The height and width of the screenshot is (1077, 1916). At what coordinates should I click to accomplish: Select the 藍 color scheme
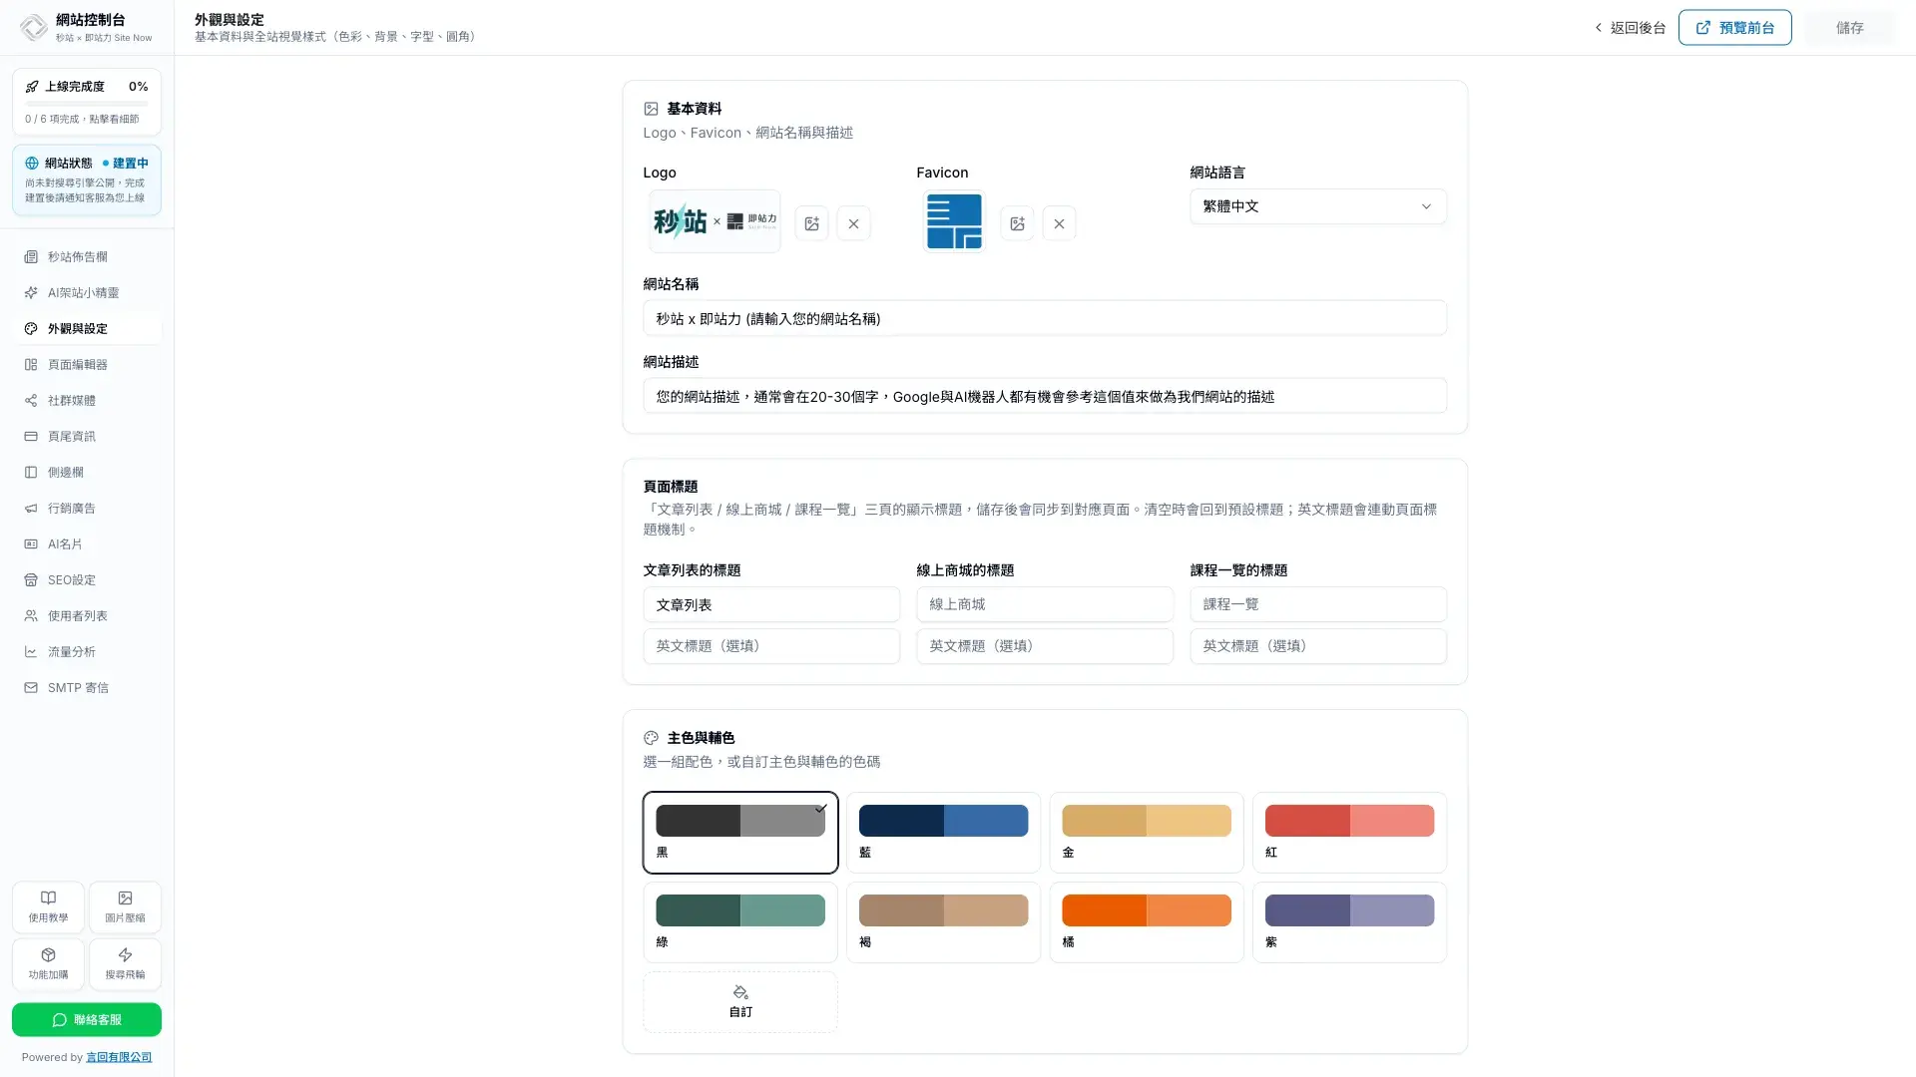(943, 833)
